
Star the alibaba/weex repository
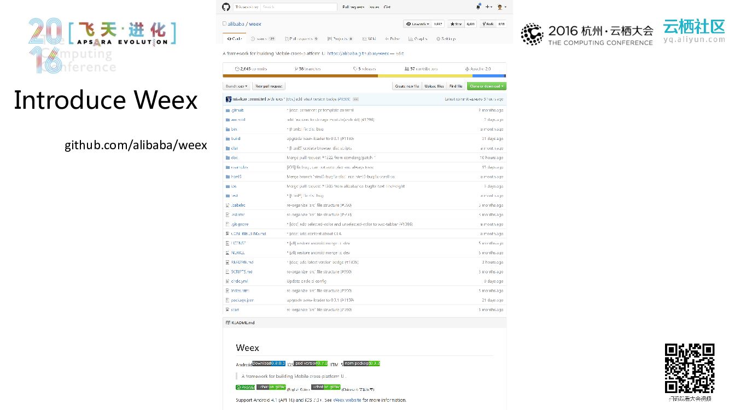pyautogui.click(x=456, y=24)
